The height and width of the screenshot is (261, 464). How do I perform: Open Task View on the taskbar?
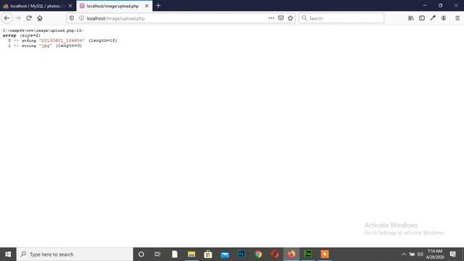click(157, 254)
